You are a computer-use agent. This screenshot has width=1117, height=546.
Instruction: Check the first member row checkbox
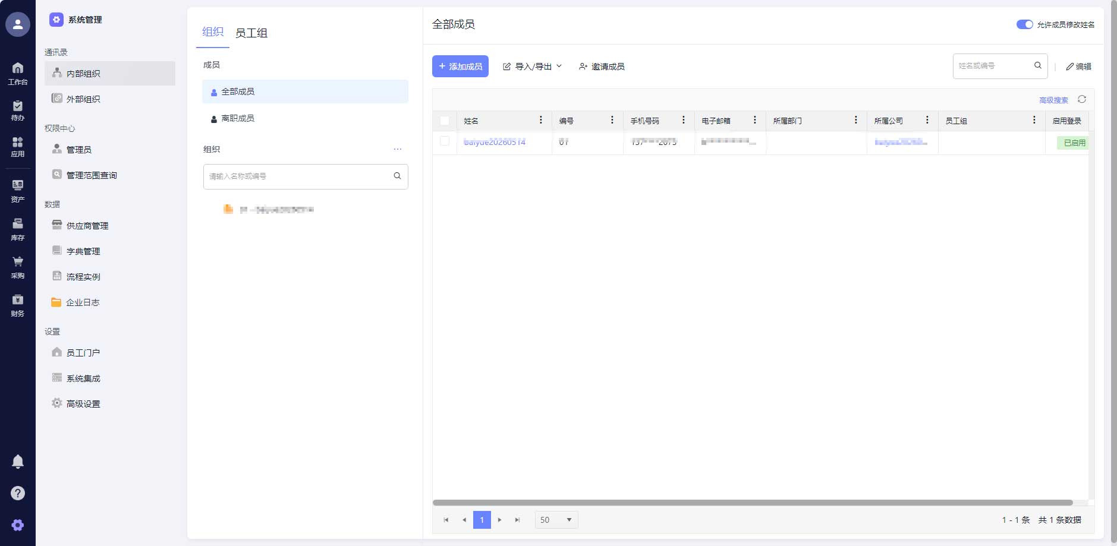point(445,141)
